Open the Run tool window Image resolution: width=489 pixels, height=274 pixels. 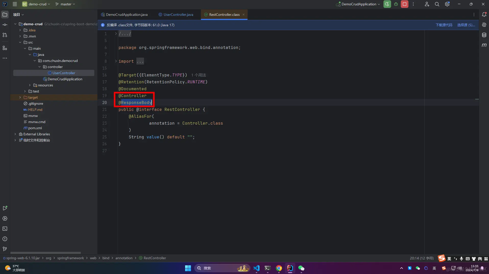tap(5, 208)
